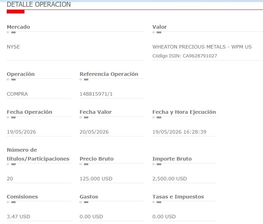The width and height of the screenshot is (263, 224).
Task: Select the 'DETALLE OPERACION' heading
Action: point(39,4)
